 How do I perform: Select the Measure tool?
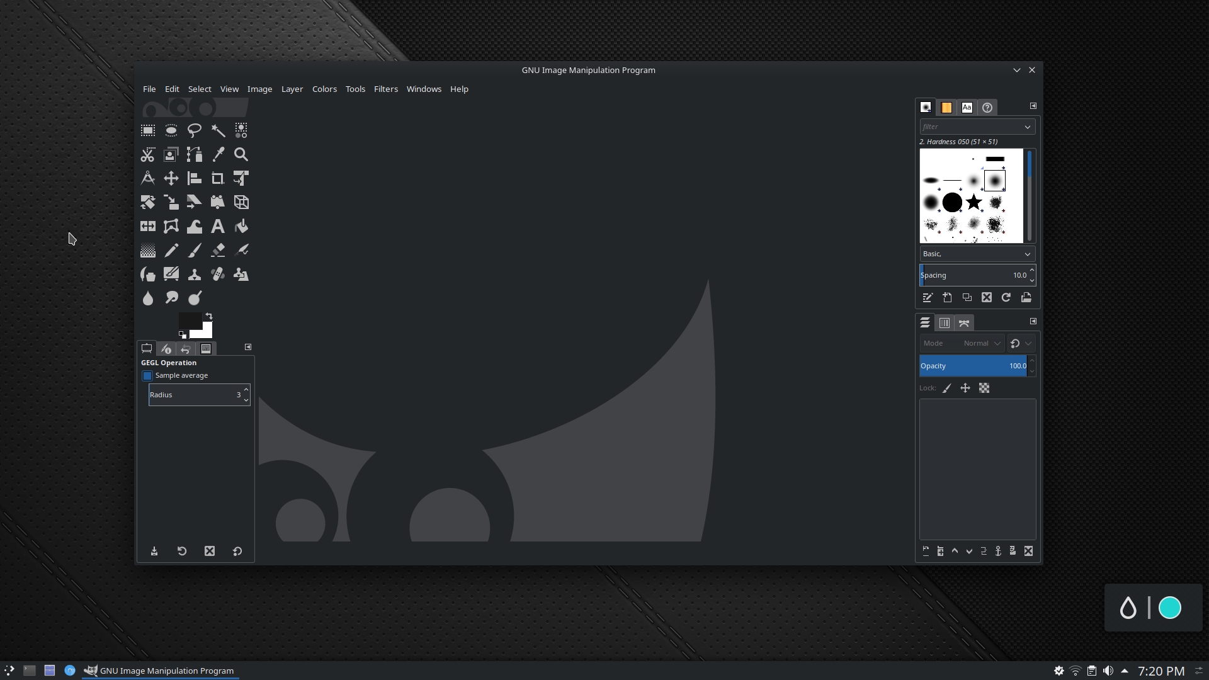(148, 178)
